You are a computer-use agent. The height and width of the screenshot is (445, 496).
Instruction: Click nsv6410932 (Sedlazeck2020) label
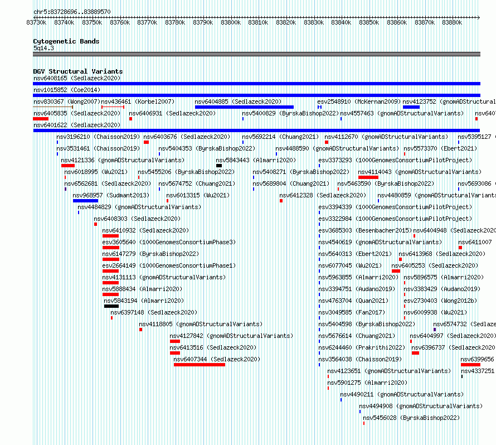click(145, 230)
